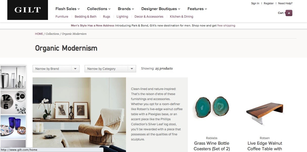Click the GILT logo
The width and height of the screenshot is (307, 152).
[x=28, y=10]
